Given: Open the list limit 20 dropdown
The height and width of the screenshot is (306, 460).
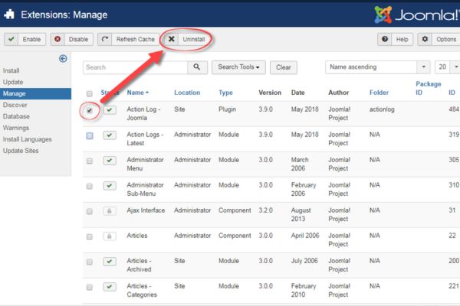Looking at the screenshot, I should pyautogui.click(x=447, y=67).
